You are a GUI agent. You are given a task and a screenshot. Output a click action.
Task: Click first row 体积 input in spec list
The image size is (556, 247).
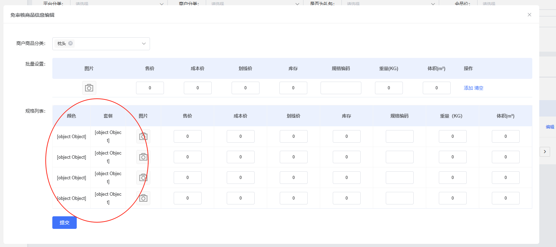click(506, 136)
